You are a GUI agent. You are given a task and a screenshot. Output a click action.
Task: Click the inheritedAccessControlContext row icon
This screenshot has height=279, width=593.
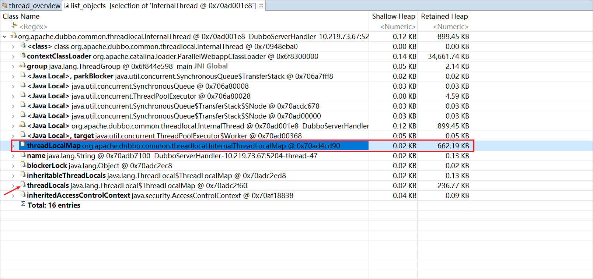23,194
